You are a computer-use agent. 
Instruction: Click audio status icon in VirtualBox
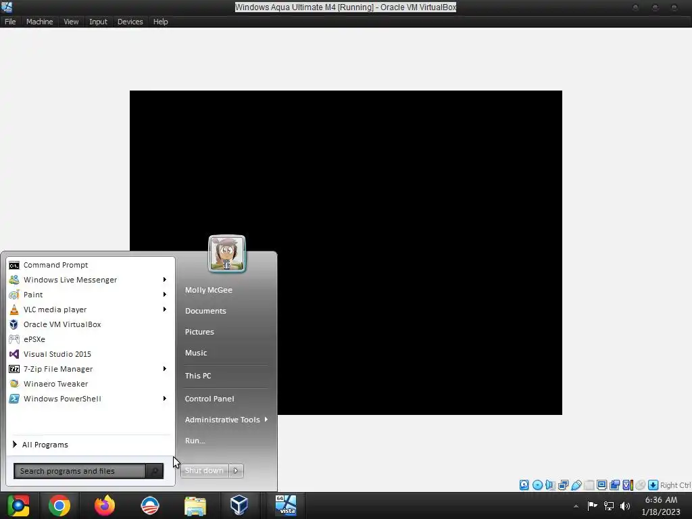tap(550, 485)
